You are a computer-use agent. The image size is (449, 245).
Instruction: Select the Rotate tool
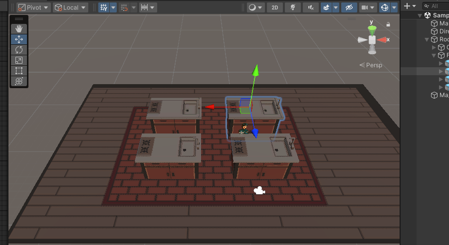click(19, 50)
